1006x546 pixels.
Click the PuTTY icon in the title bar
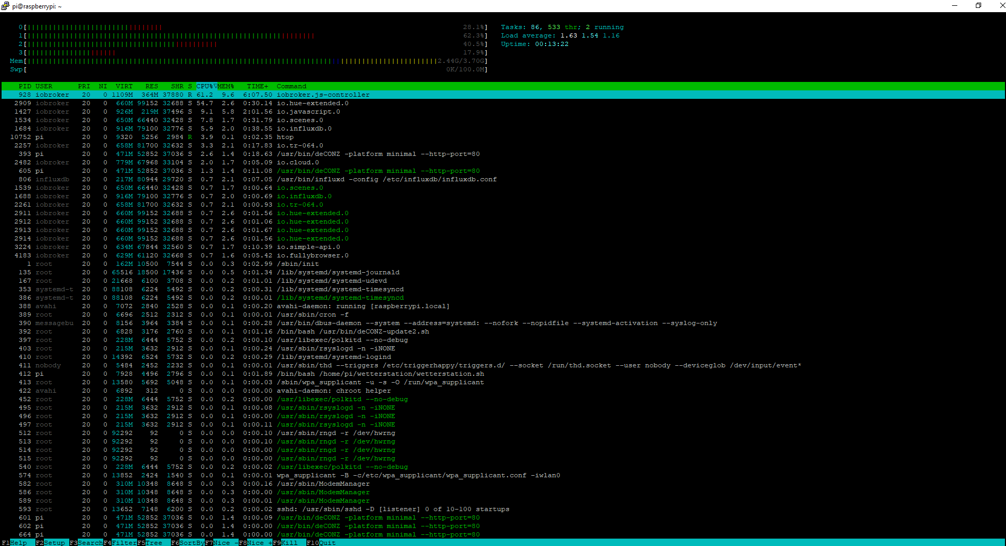(x=6, y=6)
